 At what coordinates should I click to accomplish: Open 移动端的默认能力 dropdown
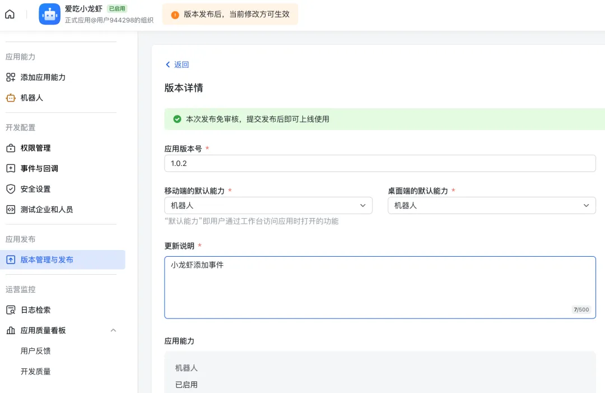coord(268,205)
